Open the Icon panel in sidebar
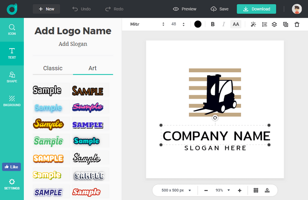This screenshot has width=308, height=200. point(12,30)
